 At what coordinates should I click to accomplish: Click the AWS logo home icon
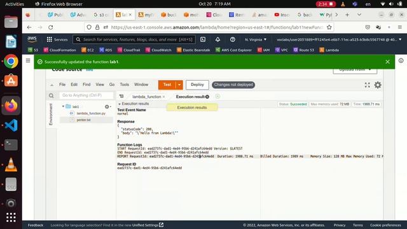[32, 39]
